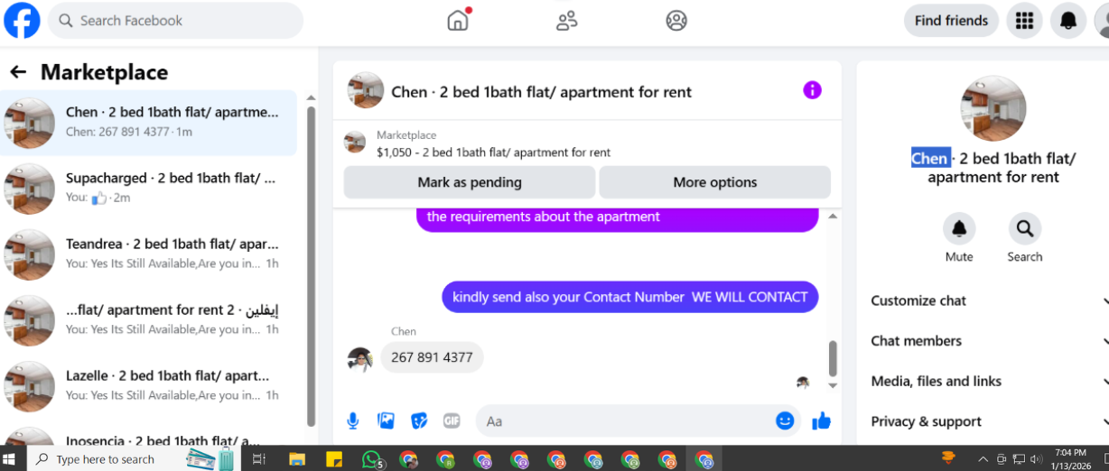Choose a sticker with the sticker icon
This screenshot has width=1109, height=471.
[x=419, y=420]
